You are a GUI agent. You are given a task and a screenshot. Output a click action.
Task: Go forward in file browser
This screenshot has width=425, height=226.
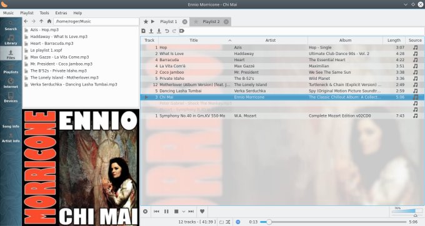click(x=33, y=21)
